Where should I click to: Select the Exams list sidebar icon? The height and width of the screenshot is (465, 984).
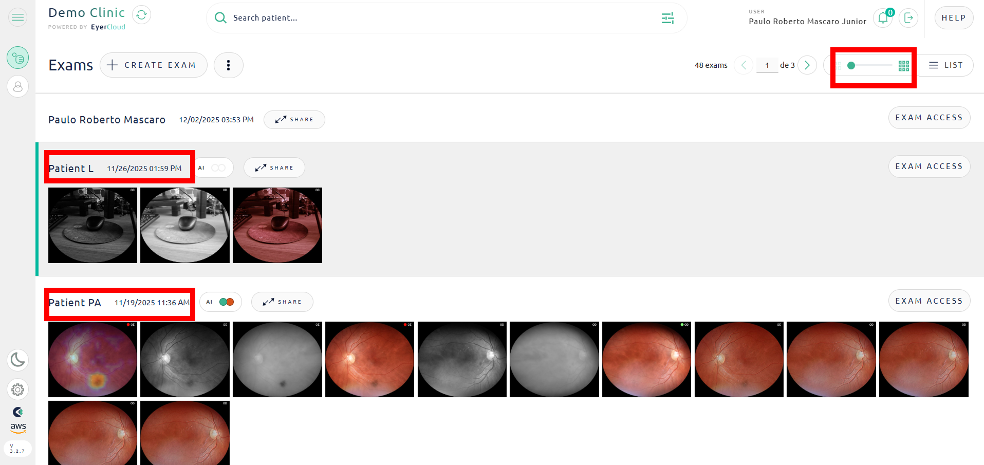pos(17,58)
